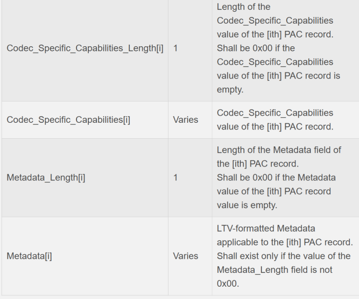
Task: Click the Metadata[i] field name
Action: pos(29,256)
